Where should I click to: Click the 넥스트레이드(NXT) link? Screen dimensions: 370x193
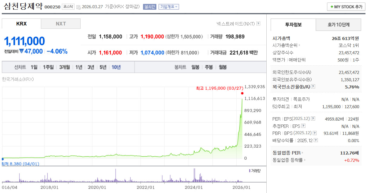tap(236, 23)
